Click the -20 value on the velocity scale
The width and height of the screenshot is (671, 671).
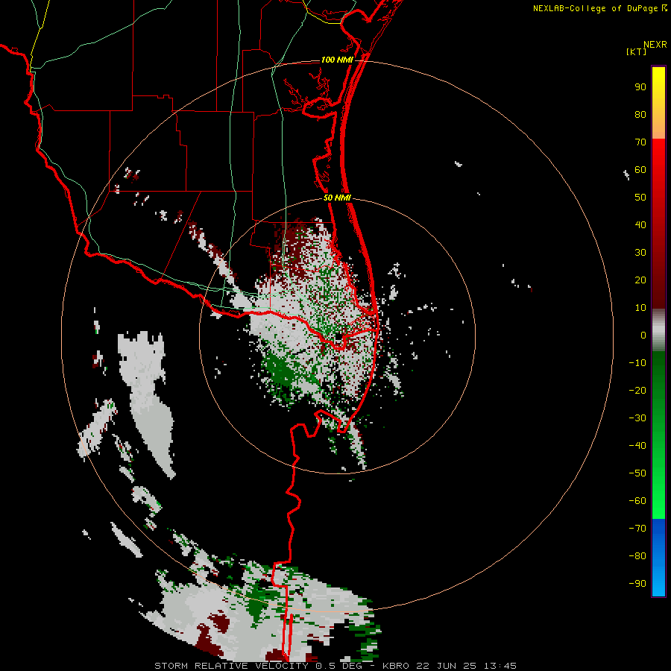click(x=637, y=391)
